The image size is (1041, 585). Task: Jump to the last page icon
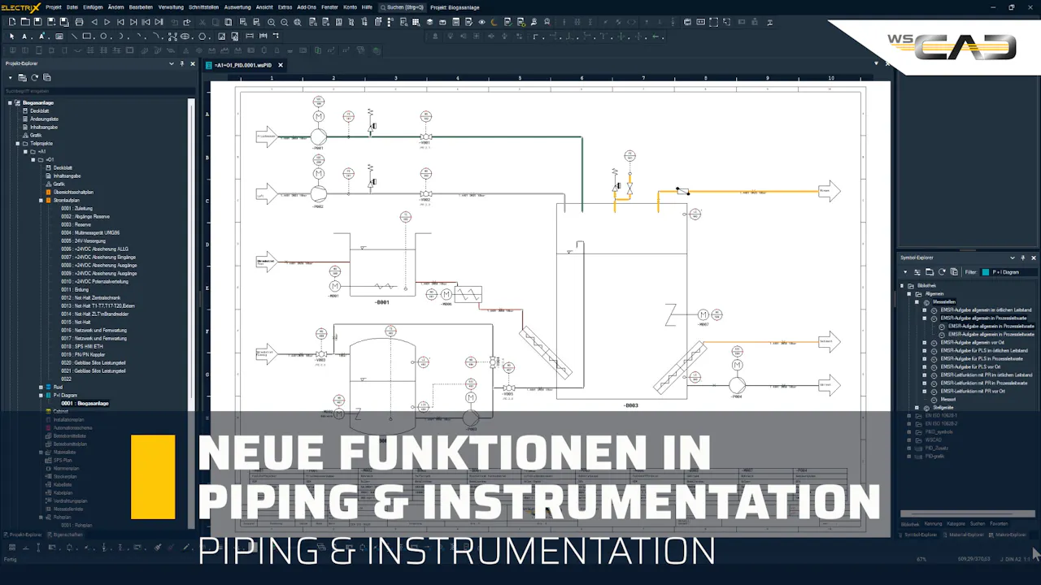159,22
